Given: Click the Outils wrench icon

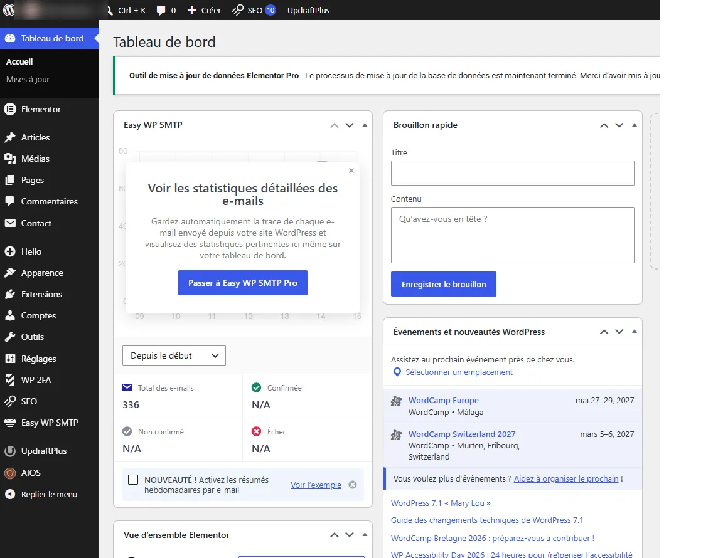Looking at the screenshot, I should click(x=9, y=337).
